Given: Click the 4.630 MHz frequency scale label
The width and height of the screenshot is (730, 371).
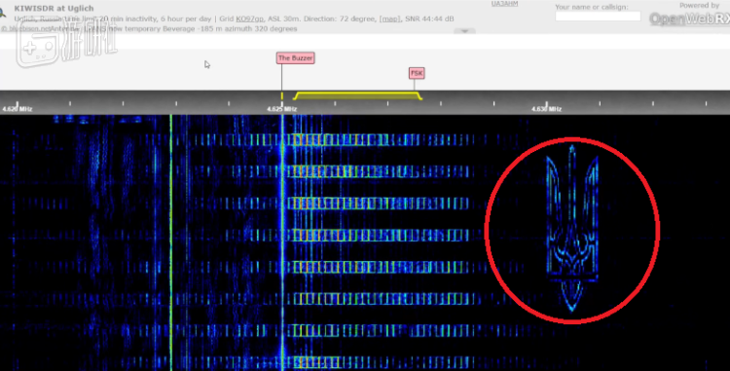Looking at the screenshot, I should pos(546,109).
